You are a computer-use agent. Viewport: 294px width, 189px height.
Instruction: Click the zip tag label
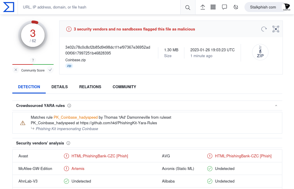tap(69, 66)
